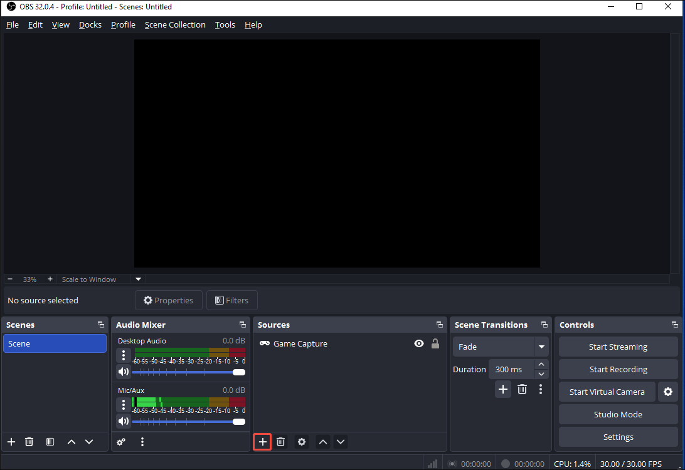Add a new source with the plus icon
The image size is (685, 470).
(262, 442)
